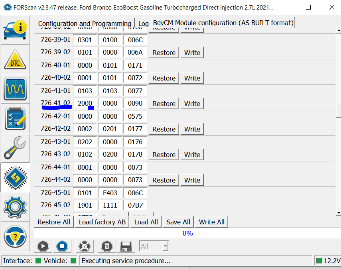Click the play start button
The width and height of the screenshot is (341, 269).
43,246
